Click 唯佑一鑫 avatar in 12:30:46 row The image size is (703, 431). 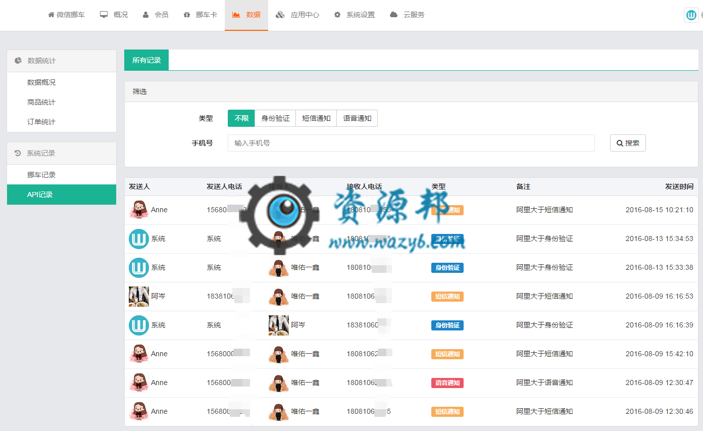[x=279, y=411]
